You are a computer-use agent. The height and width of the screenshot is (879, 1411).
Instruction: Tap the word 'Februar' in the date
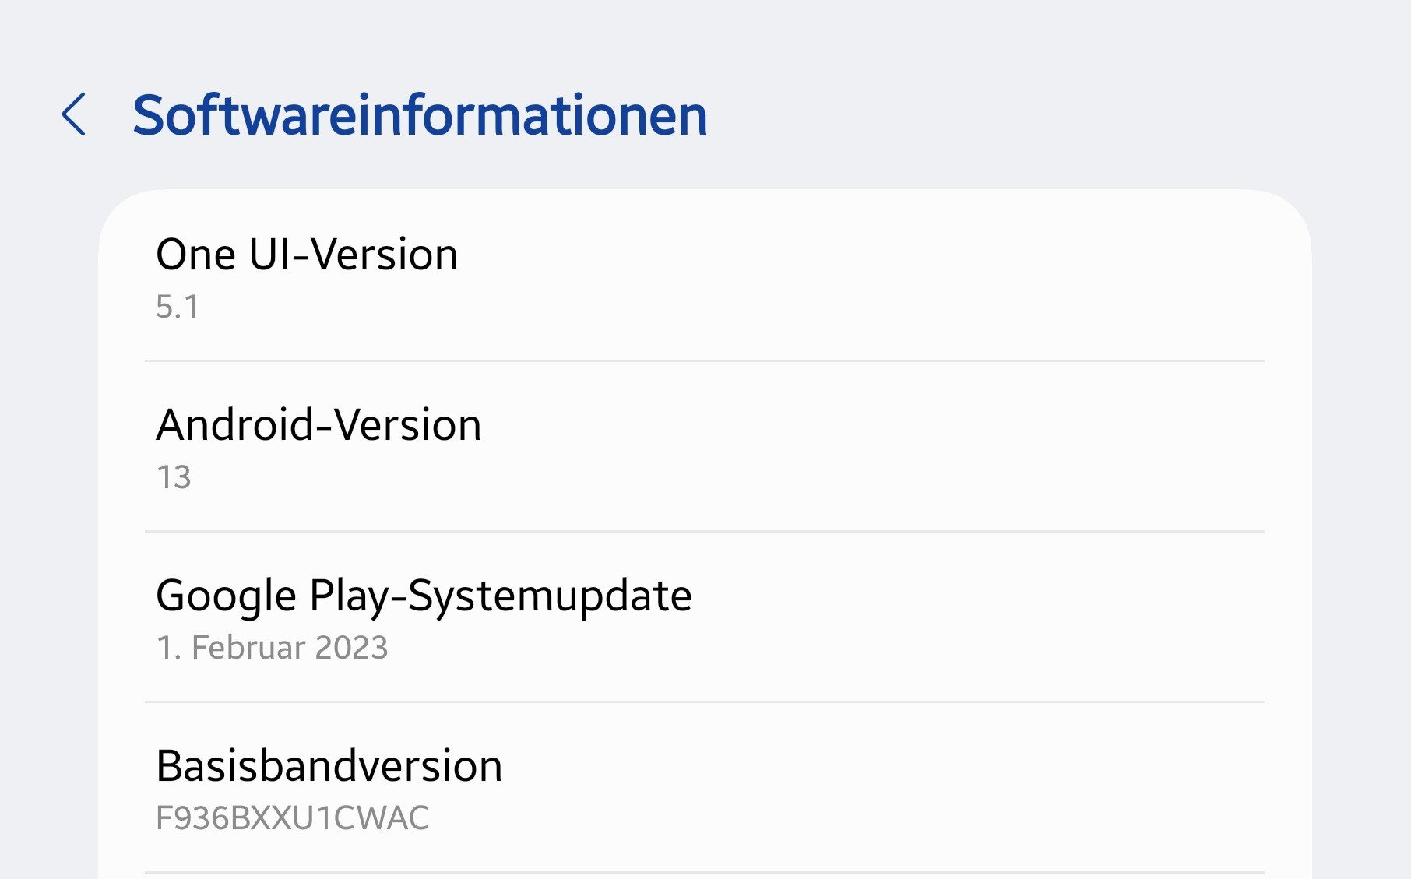click(248, 648)
